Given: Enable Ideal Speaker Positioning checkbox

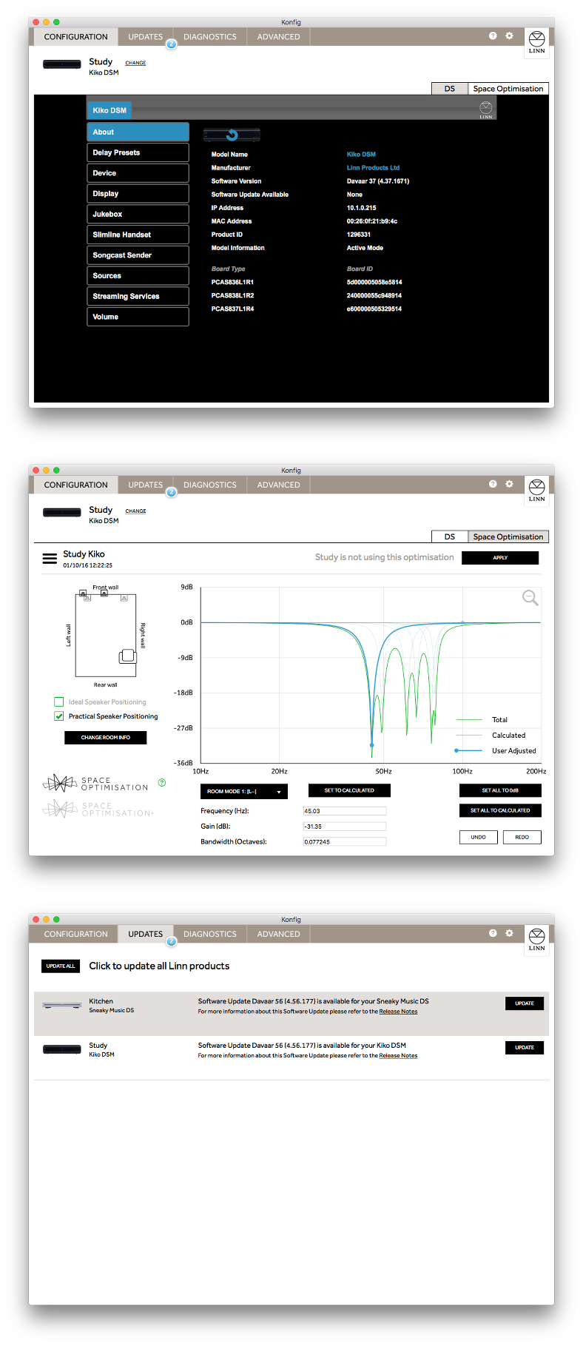Looking at the screenshot, I should pos(59,701).
